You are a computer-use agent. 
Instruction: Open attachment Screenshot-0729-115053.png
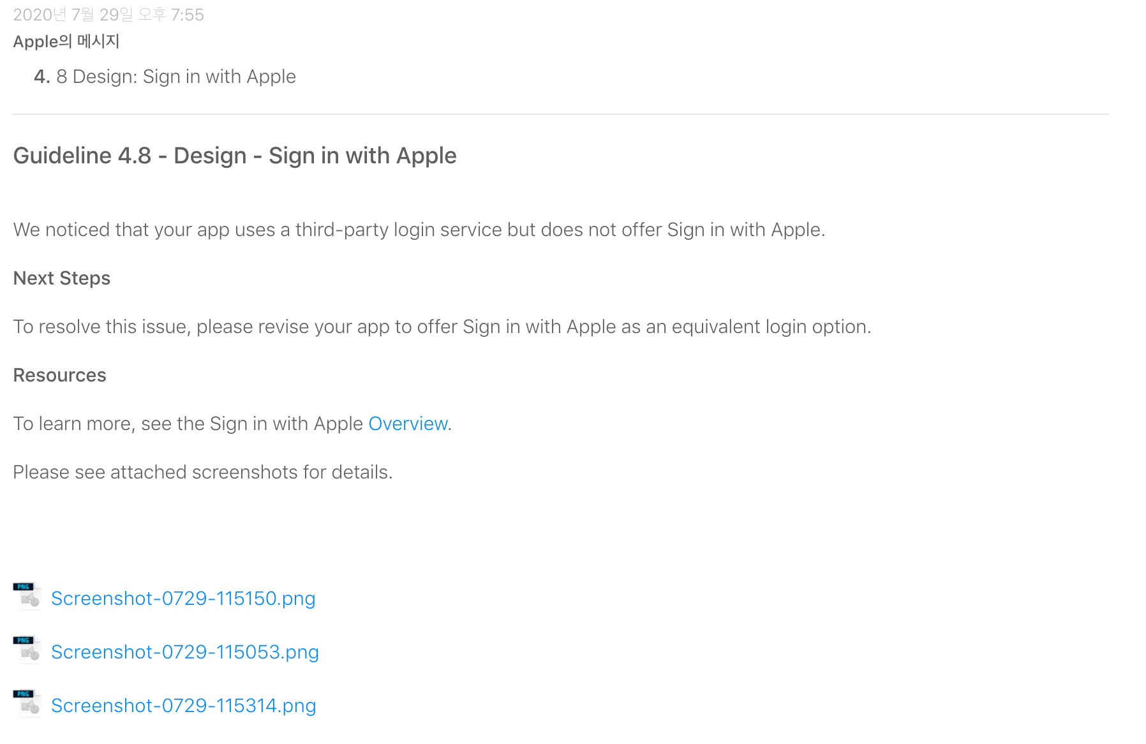coord(185,652)
